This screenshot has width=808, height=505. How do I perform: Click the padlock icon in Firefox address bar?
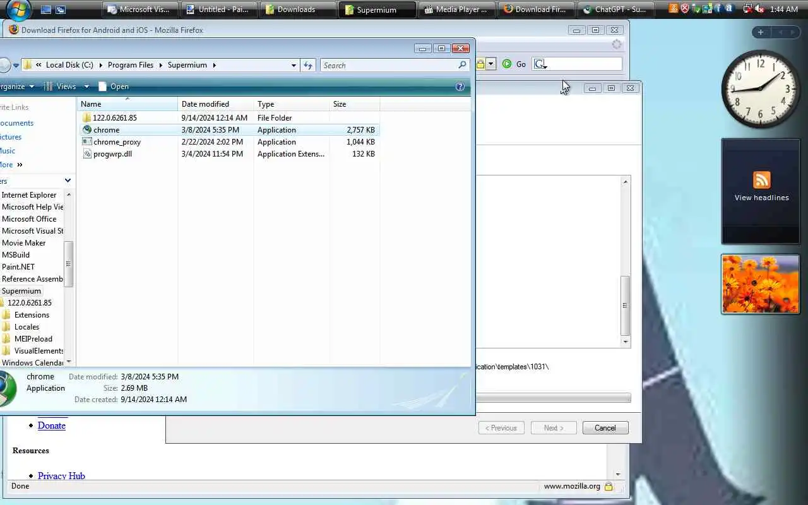point(480,64)
